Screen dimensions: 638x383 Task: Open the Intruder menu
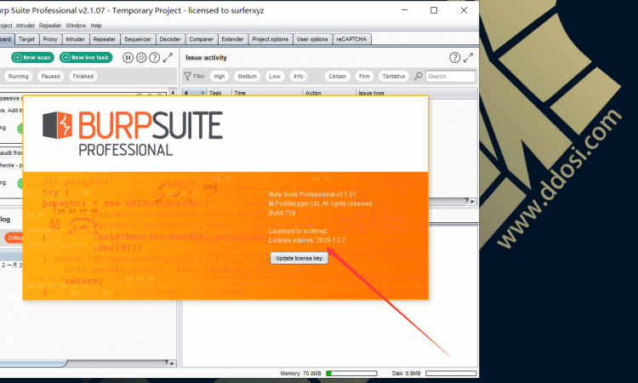point(26,26)
